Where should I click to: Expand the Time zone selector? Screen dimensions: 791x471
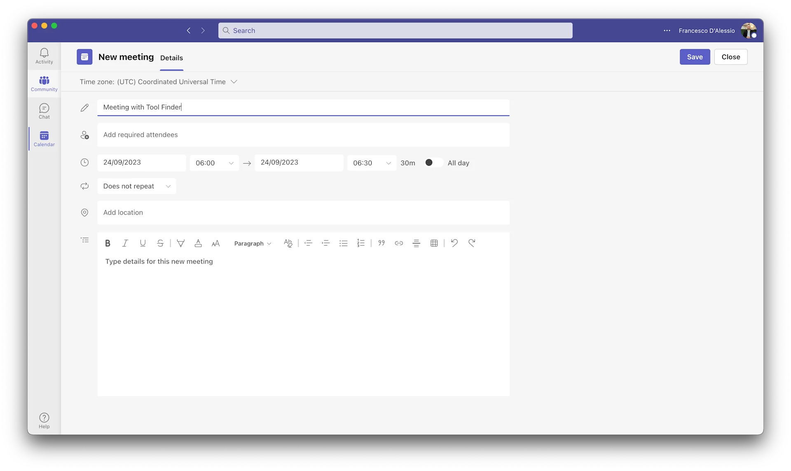(x=234, y=82)
